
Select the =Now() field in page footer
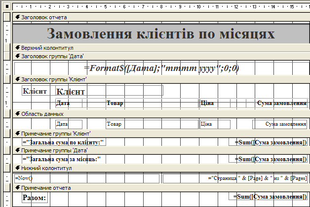click(87, 178)
